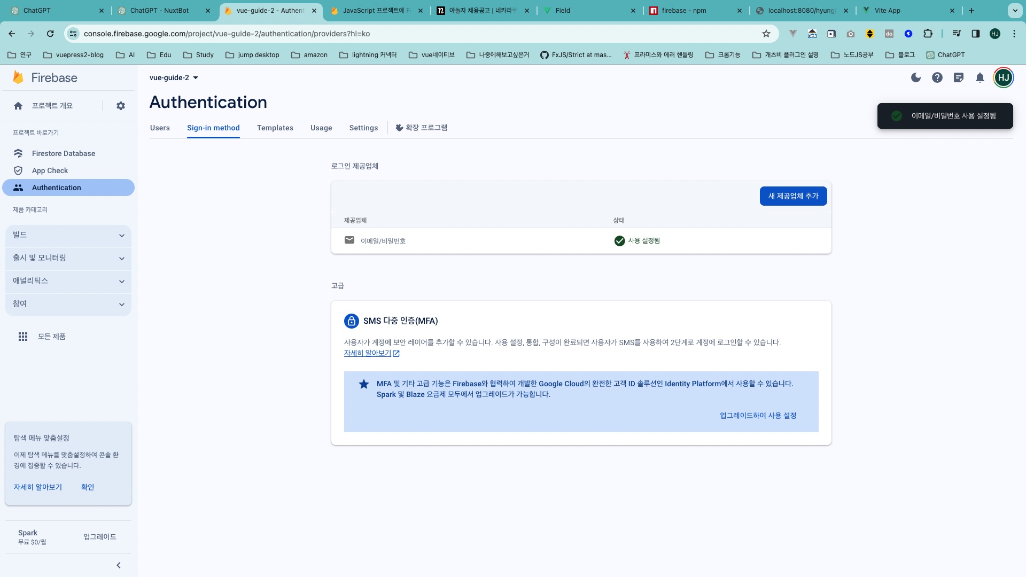Open 프로젝트 개요 in sidebar
The width and height of the screenshot is (1026, 577).
click(x=52, y=106)
